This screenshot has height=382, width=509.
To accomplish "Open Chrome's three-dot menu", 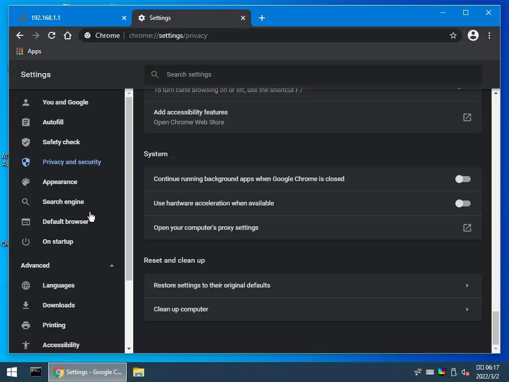I will 489,35.
